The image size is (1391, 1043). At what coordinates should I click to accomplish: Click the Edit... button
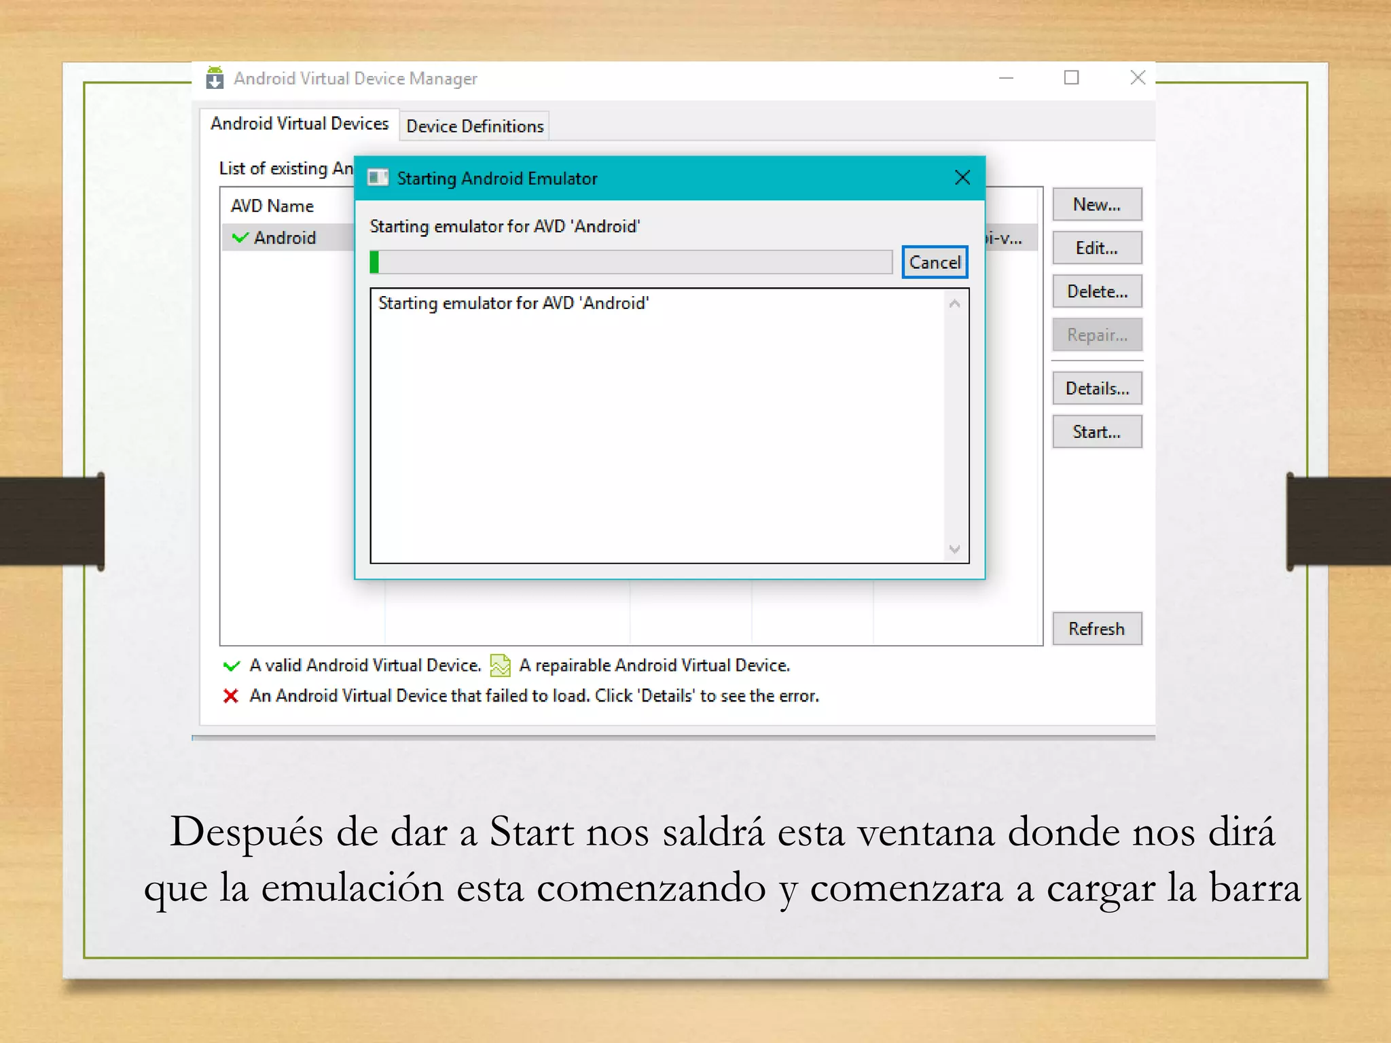click(x=1097, y=248)
